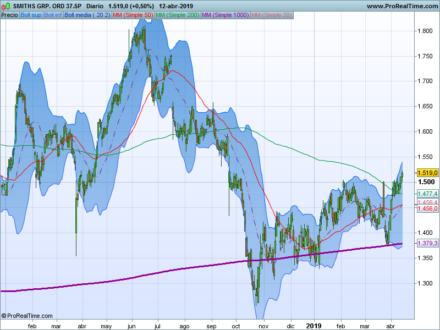Image resolution: width=440 pixels, height=330 pixels.
Task: Click the green 1.477,4 MM200 value tag
Action: [x=428, y=194]
